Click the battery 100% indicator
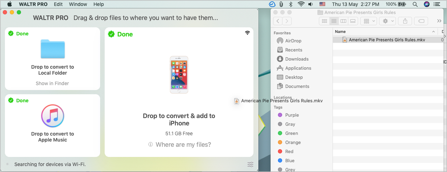The image size is (447, 172). [396, 4]
